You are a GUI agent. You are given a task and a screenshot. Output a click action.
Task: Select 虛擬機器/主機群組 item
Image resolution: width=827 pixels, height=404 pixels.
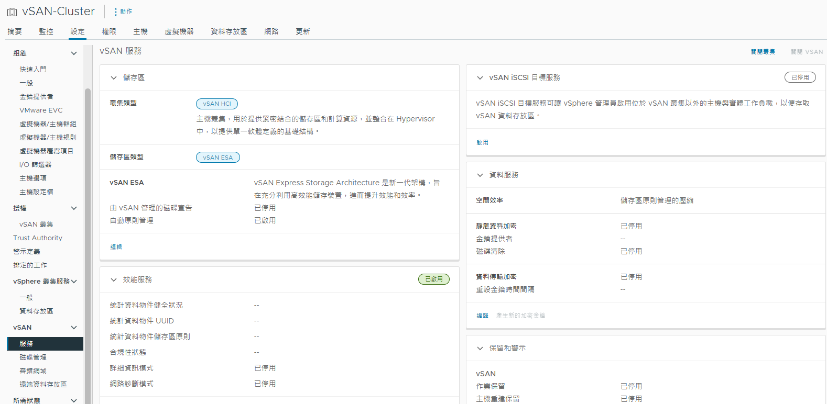tap(48, 124)
